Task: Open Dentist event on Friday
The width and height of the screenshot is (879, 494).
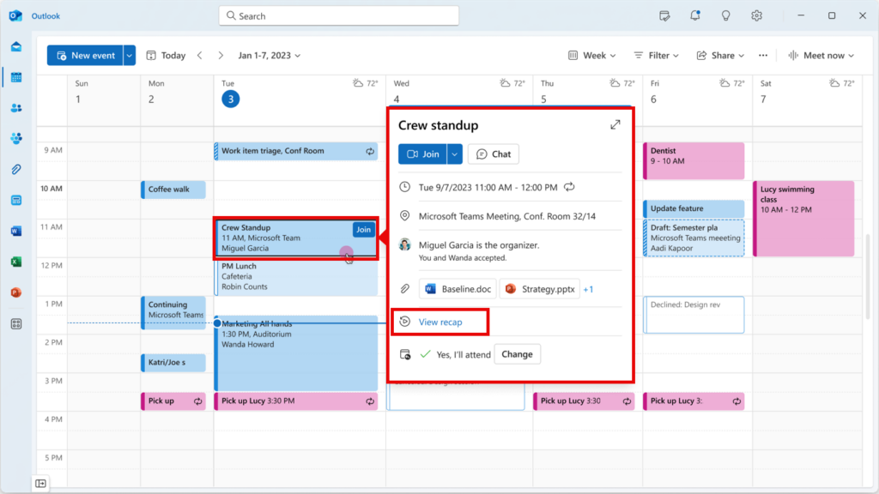Action: 694,160
